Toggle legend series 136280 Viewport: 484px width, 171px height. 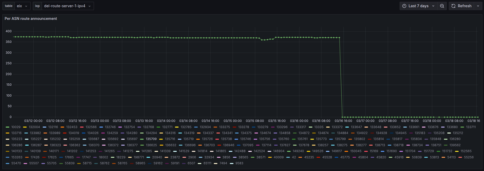[455, 139]
